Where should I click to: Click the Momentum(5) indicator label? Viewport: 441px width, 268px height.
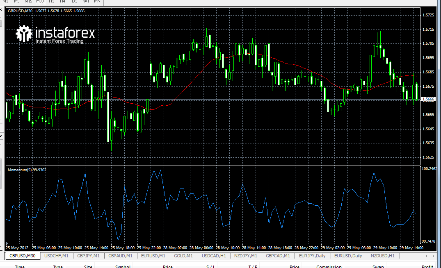(27, 170)
